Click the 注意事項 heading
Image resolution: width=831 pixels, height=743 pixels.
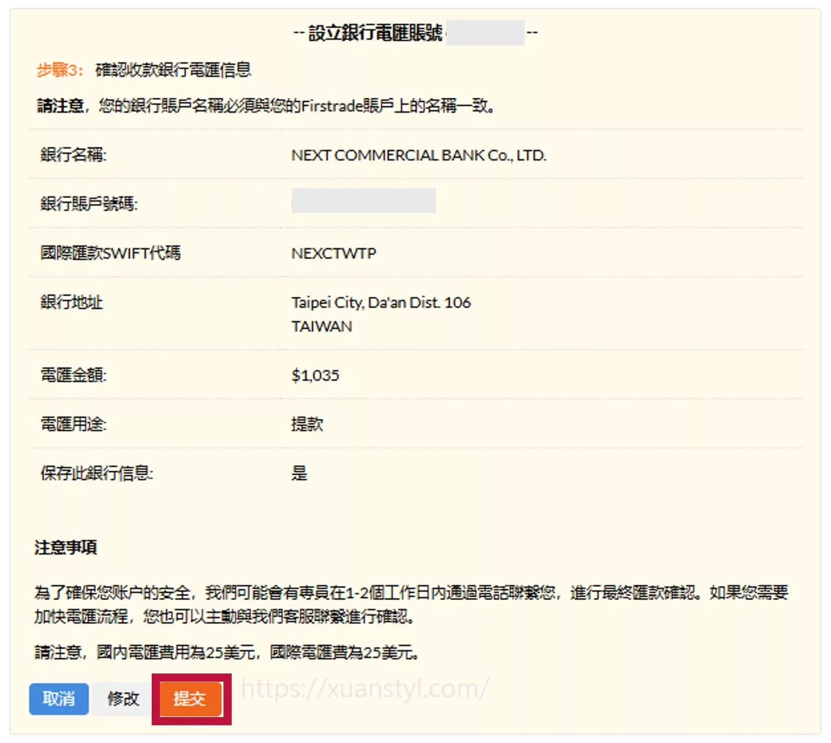(x=66, y=547)
